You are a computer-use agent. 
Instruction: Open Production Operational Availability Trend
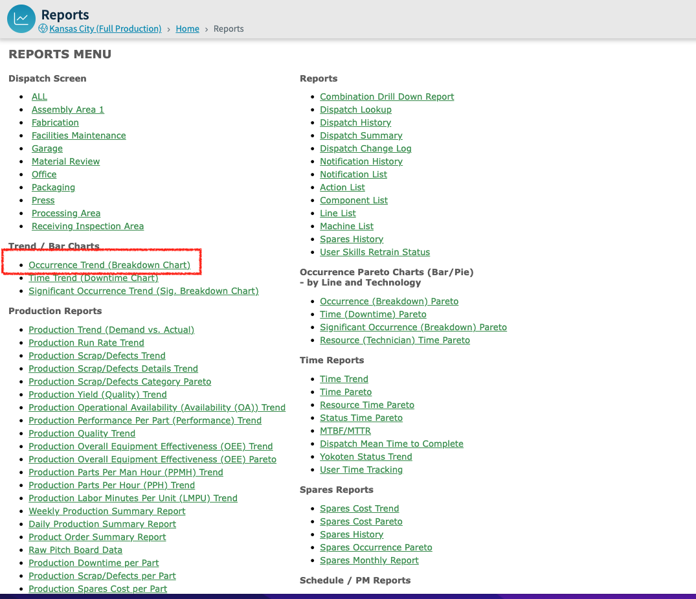click(157, 407)
